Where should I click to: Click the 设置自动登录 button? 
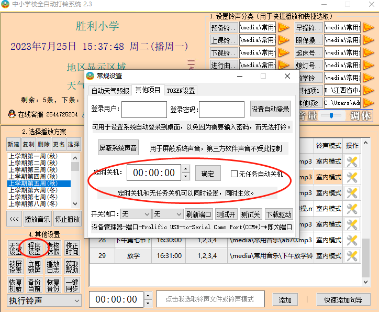coord(270,110)
